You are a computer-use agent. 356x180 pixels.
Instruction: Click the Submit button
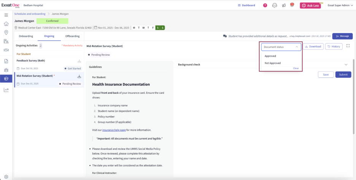coord(343,74)
